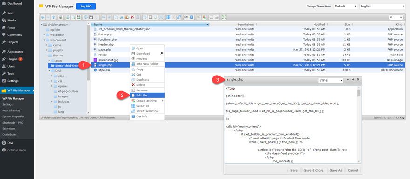Viewport: 410px width, 179px height.
Task: Collapse the dividev.stream root tree node
Action: (x=41, y=25)
